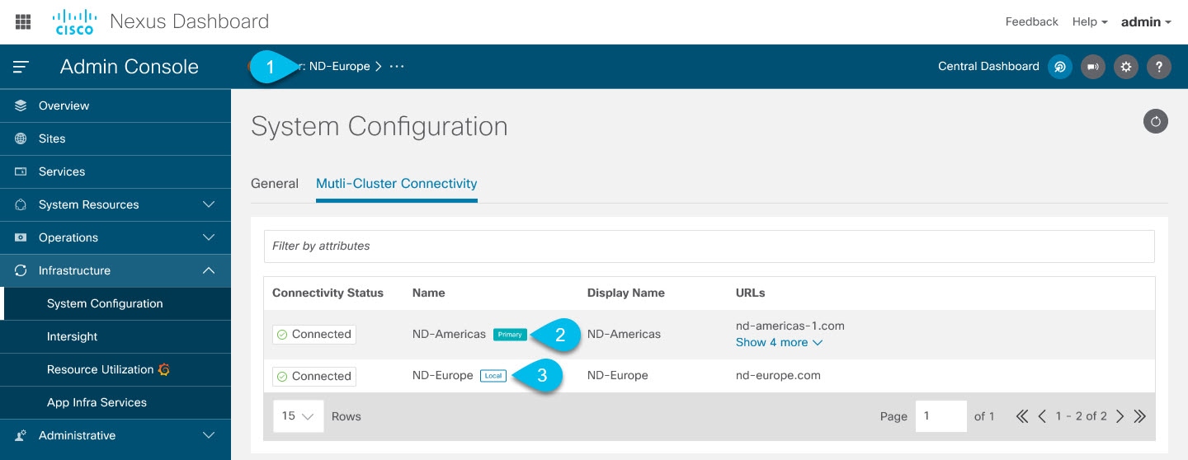This screenshot has width=1188, height=460.
Task: Click Connected status for ND-Europe row
Action: pyautogui.click(x=314, y=376)
